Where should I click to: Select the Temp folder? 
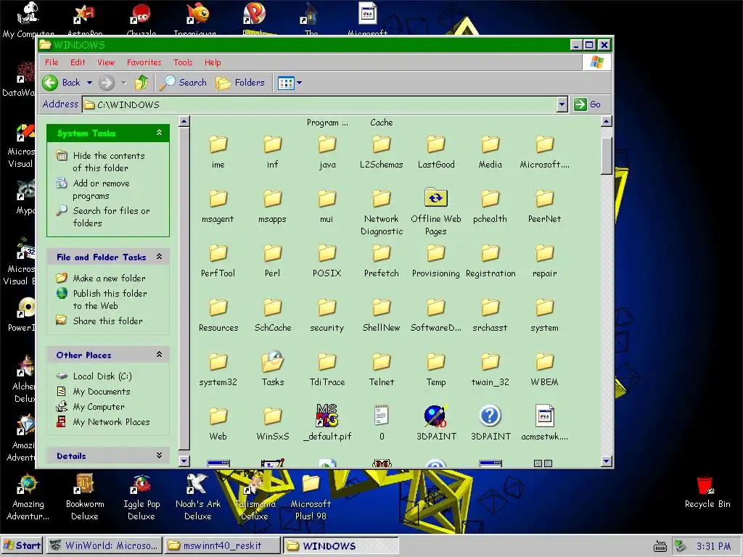click(x=435, y=369)
